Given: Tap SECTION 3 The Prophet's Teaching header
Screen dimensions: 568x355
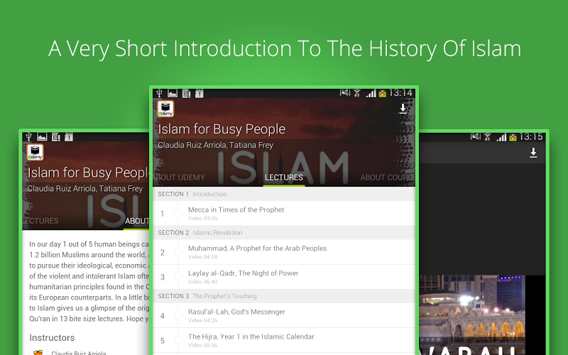Looking at the screenshot, I should point(284,296).
